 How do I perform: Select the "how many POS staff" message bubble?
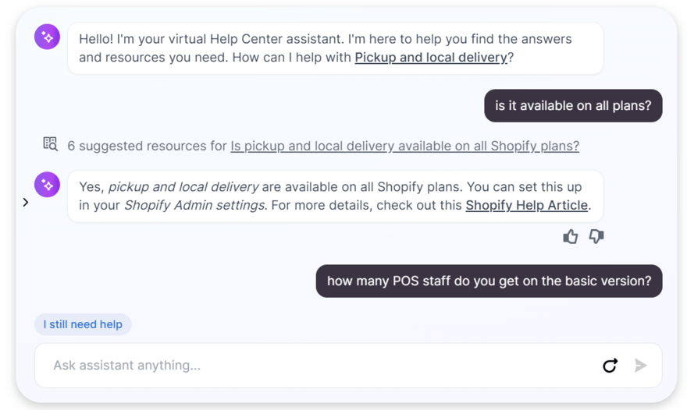[489, 281]
